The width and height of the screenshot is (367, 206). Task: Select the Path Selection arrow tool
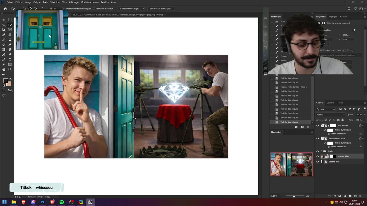(4, 65)
